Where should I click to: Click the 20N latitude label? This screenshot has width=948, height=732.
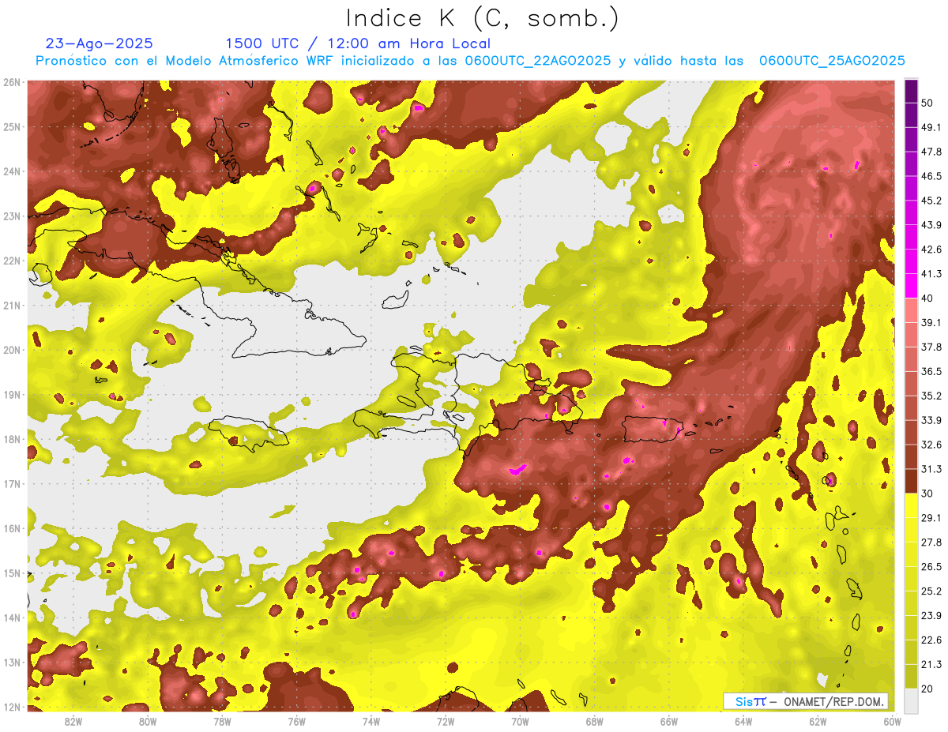coord(12,350)
